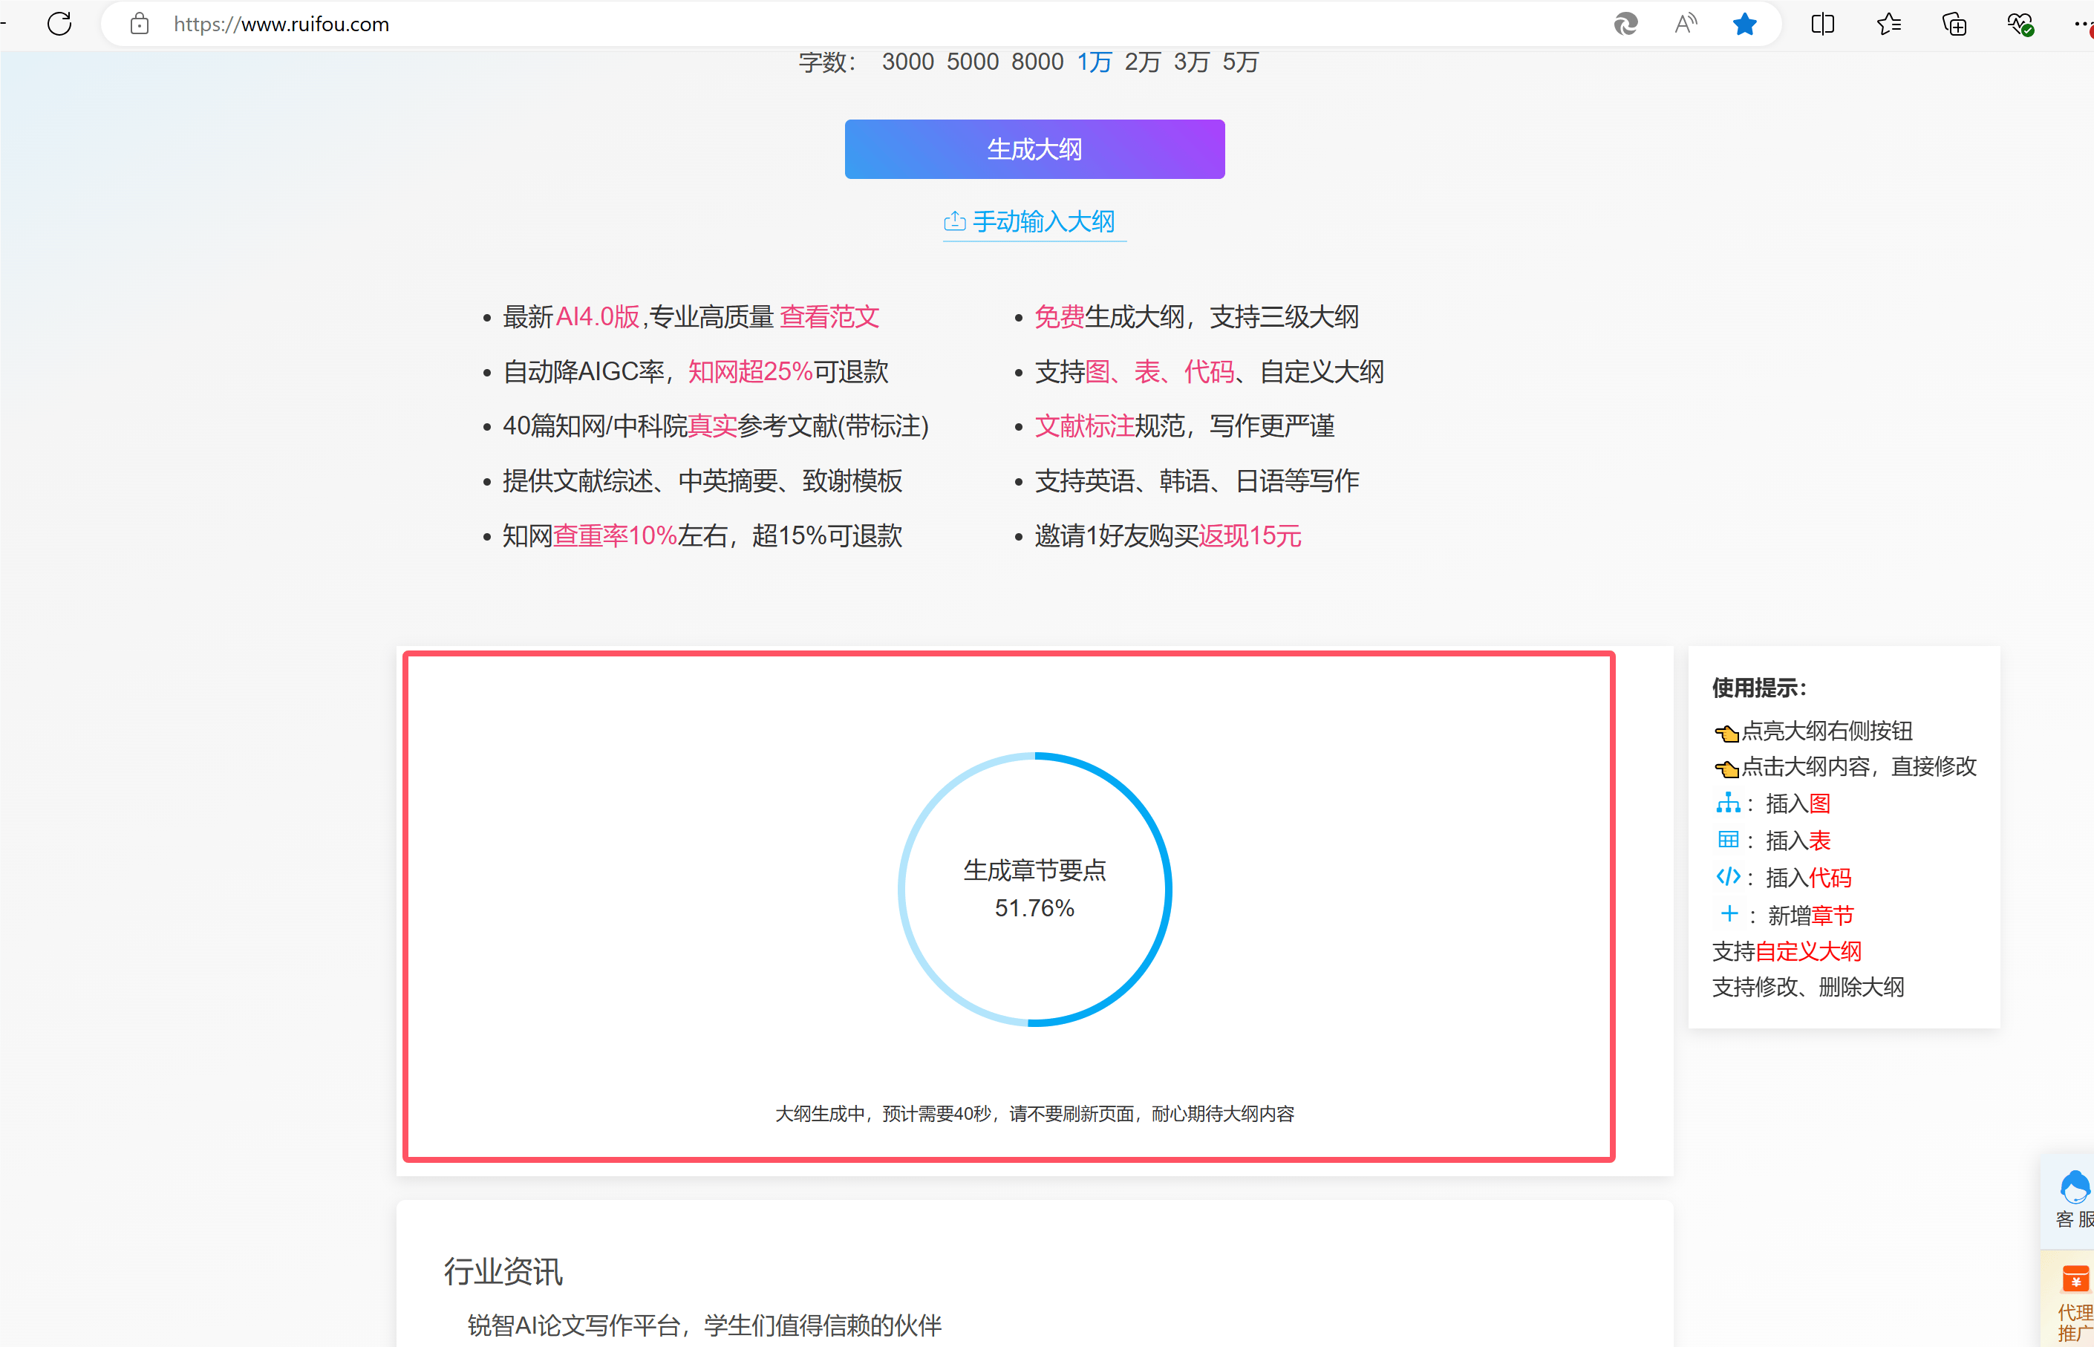Click the read aloud icon
The height and width of the screenshot is (1347, 2094).
point(1685,24)
